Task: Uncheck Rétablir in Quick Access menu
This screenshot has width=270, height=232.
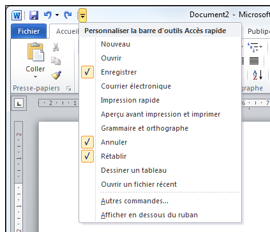Action: click(160, 156)
